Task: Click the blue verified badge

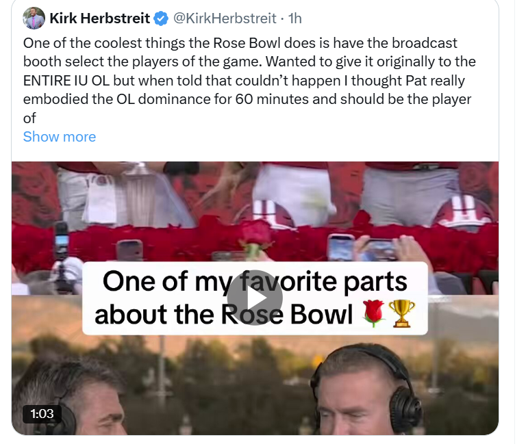Action: 160,18
